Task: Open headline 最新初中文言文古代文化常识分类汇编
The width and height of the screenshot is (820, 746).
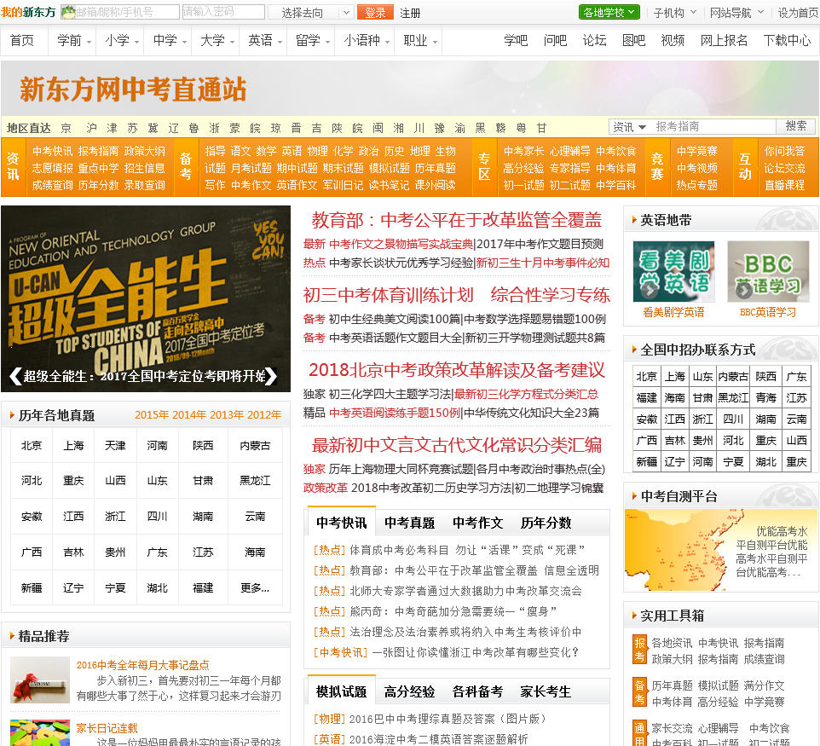Action: click(x=457, y=445)
